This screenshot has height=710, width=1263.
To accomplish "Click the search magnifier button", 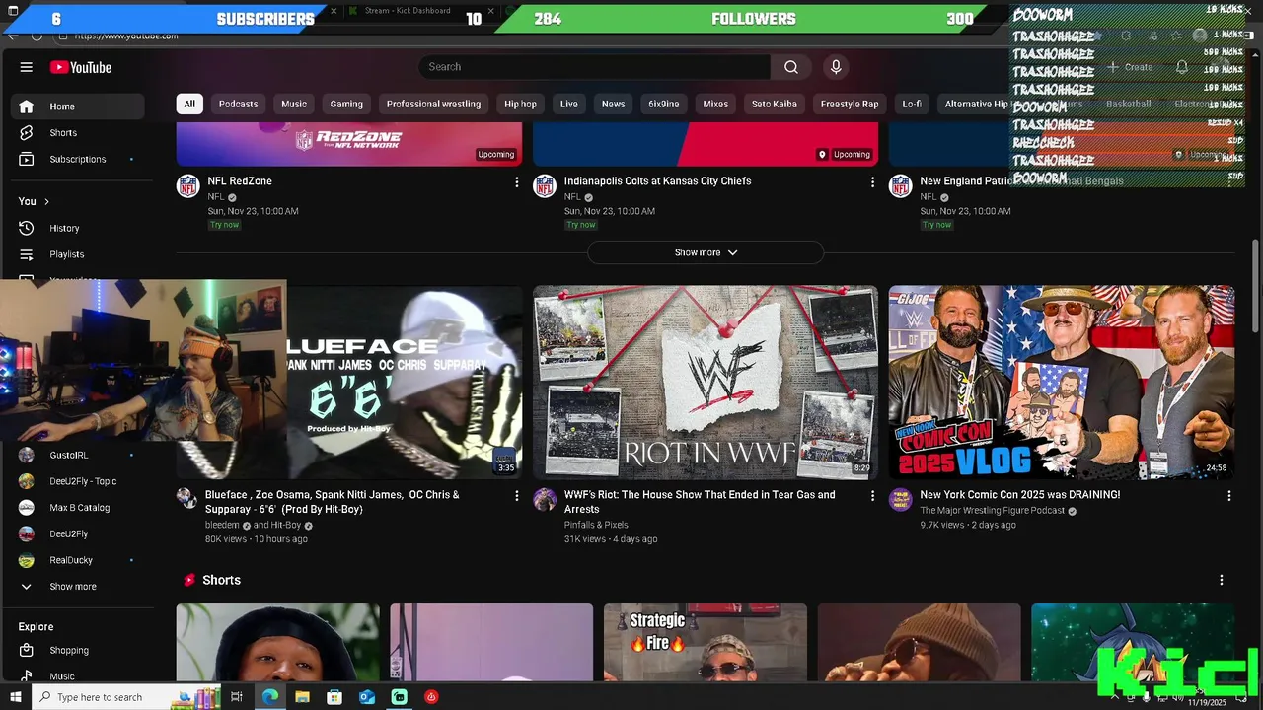I will (790, 67).
